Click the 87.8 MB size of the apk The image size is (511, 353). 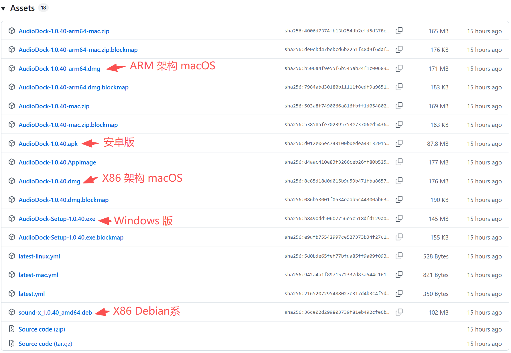click(438, 144)
